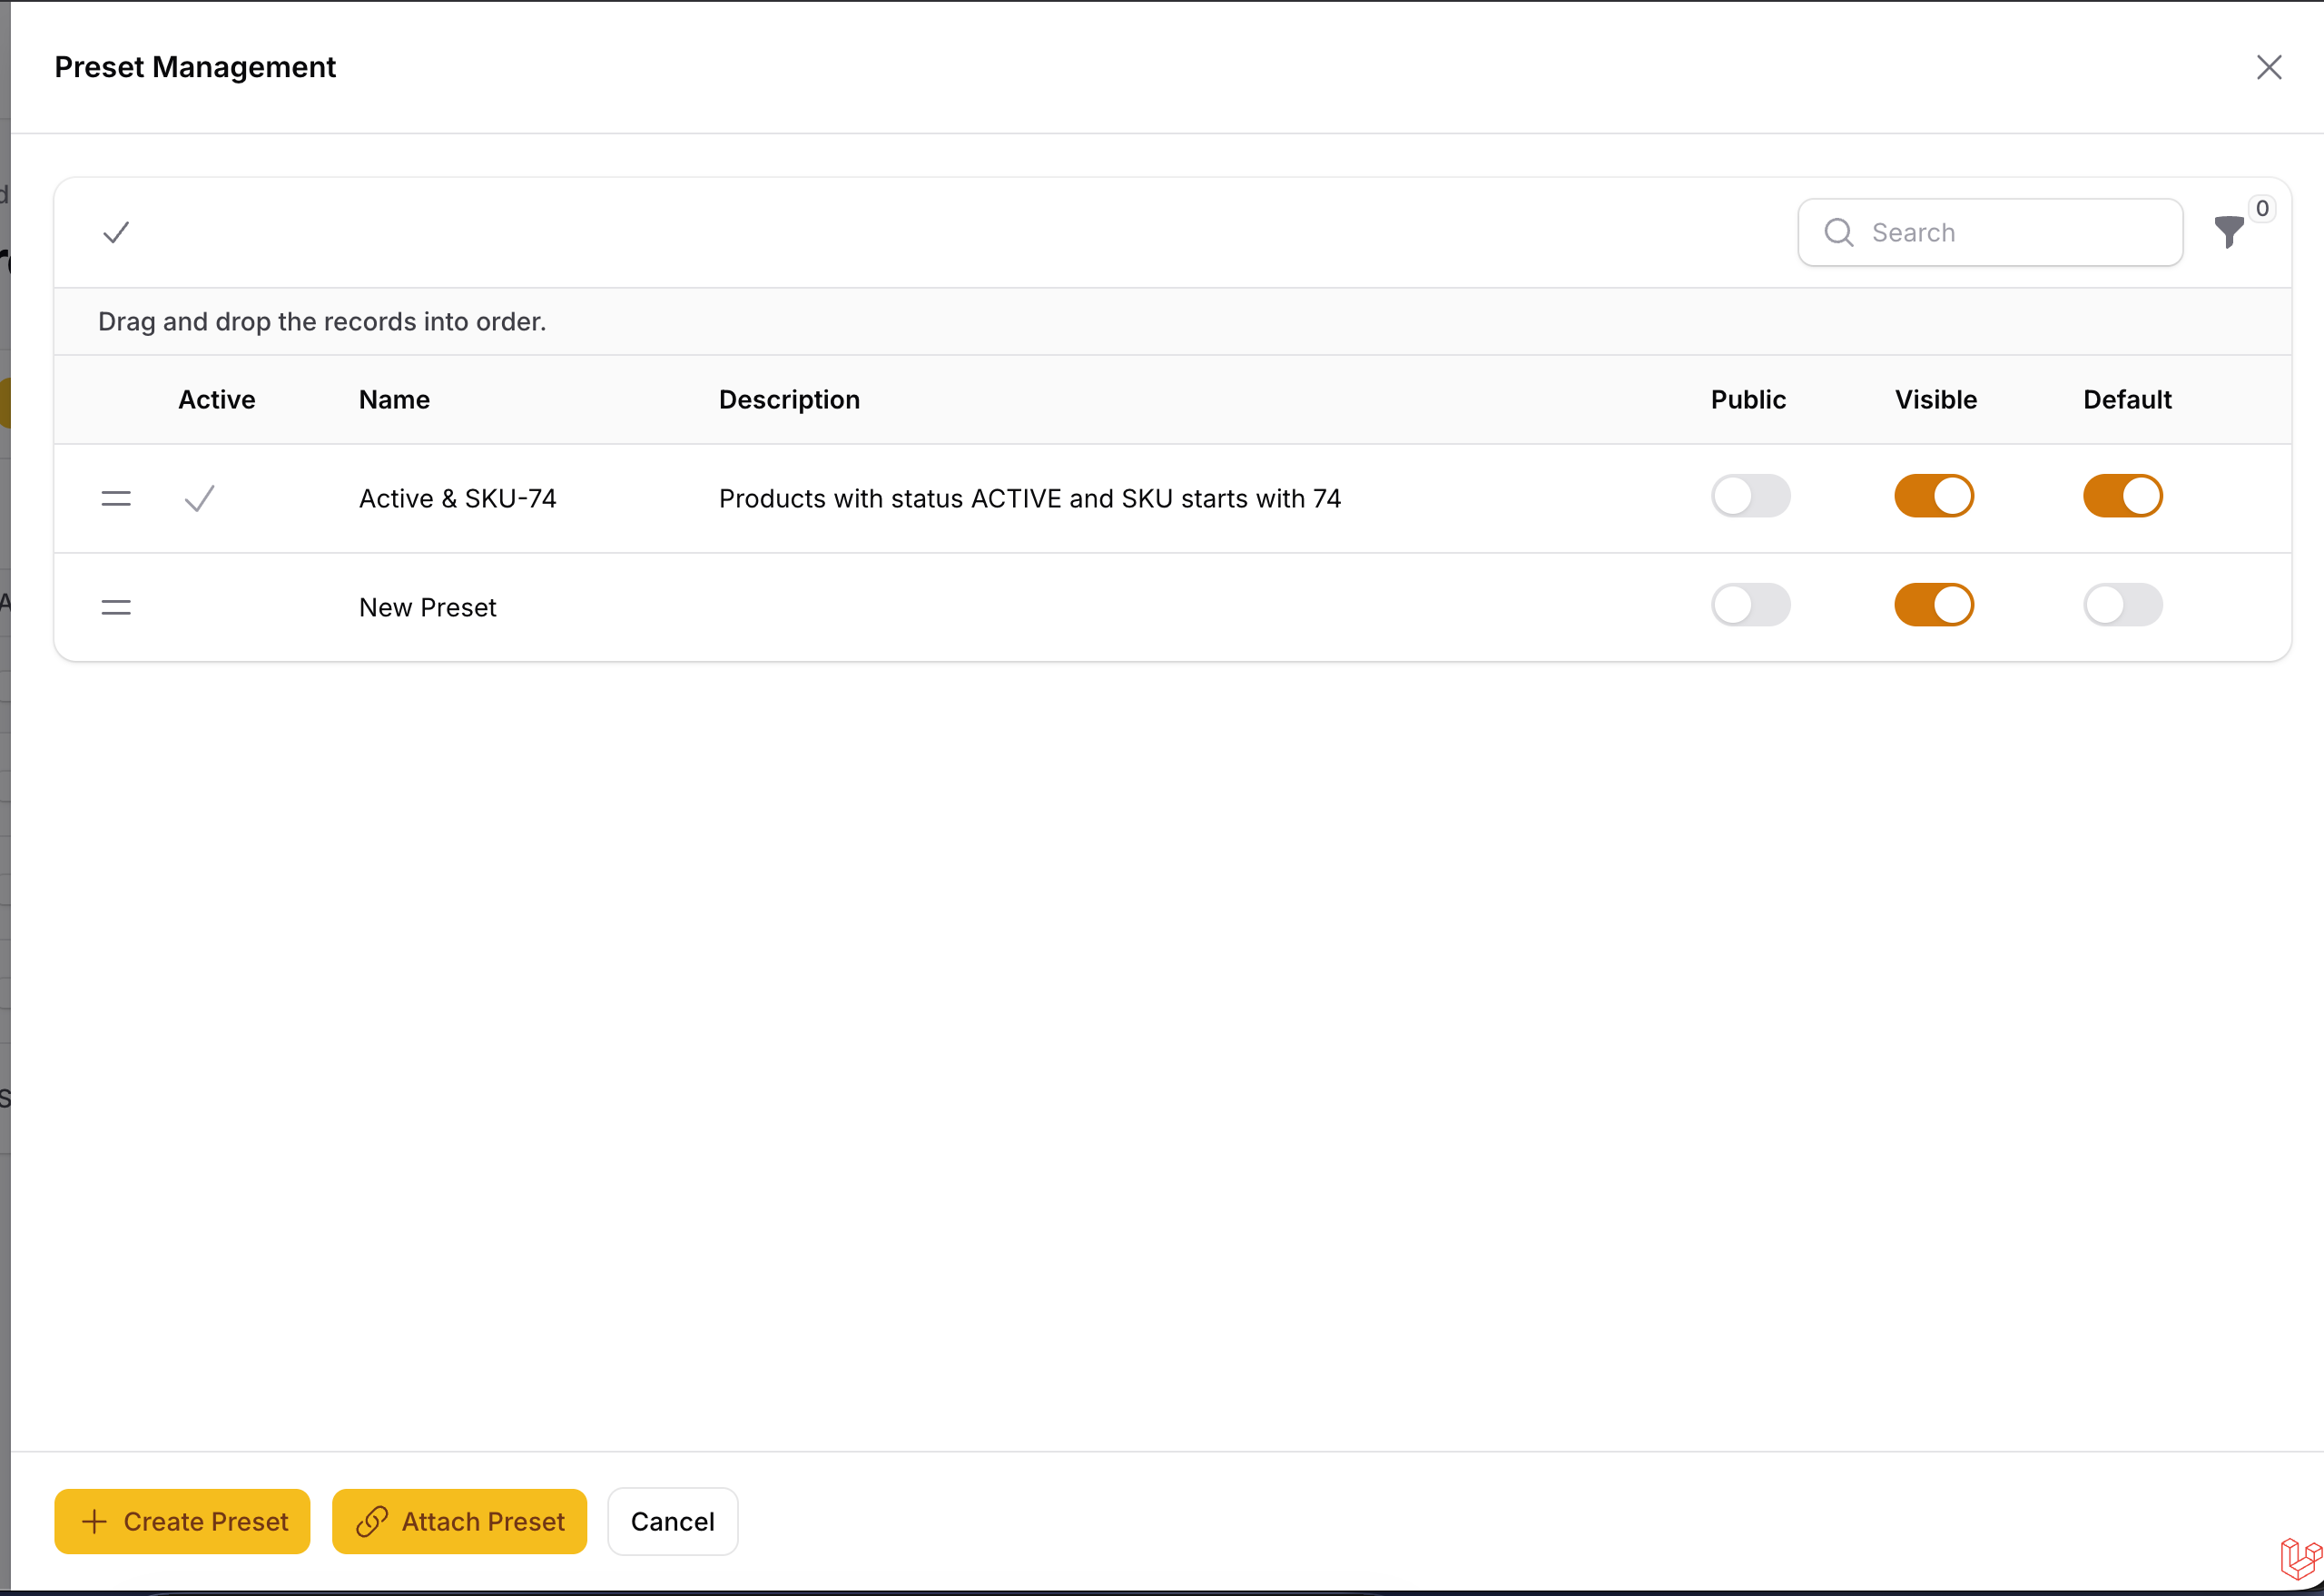Enable Public for New Preset

[1750, 605]
